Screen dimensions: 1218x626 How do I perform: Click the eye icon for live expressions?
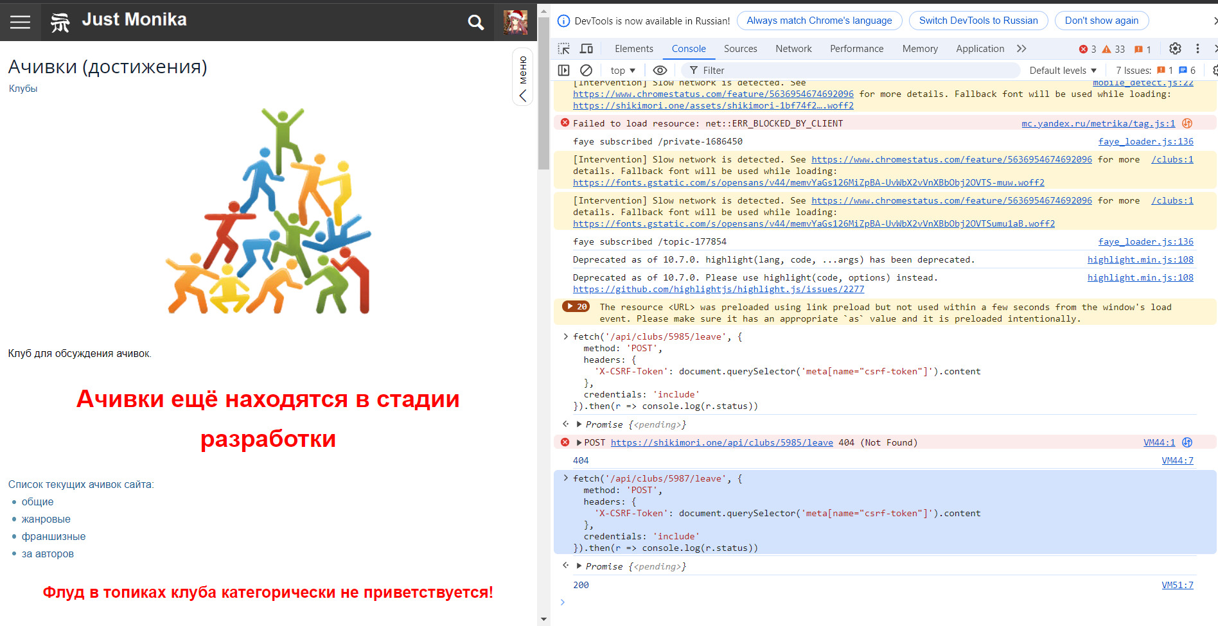point(660,71)
